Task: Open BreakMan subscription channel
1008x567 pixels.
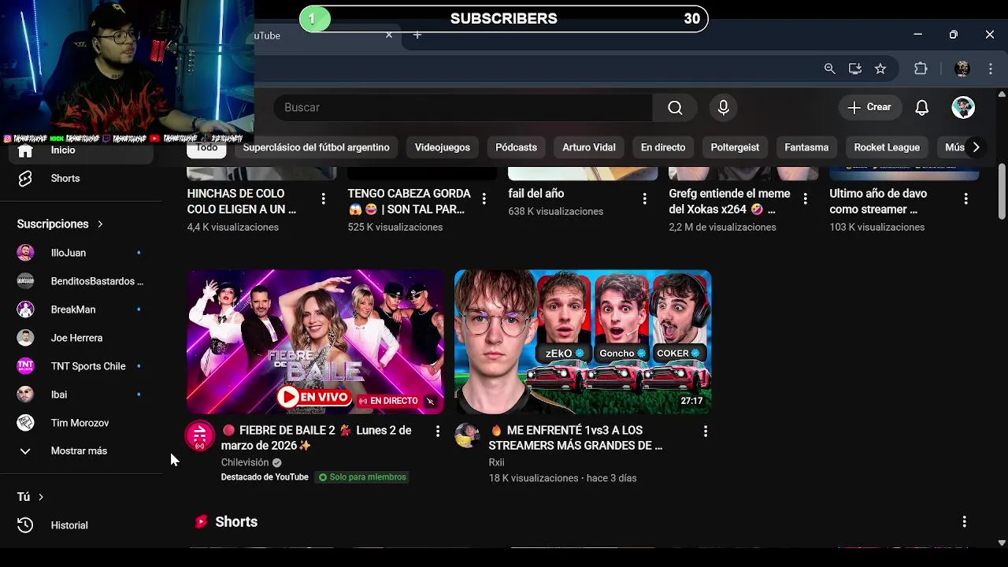Action: tap(81, 309)
